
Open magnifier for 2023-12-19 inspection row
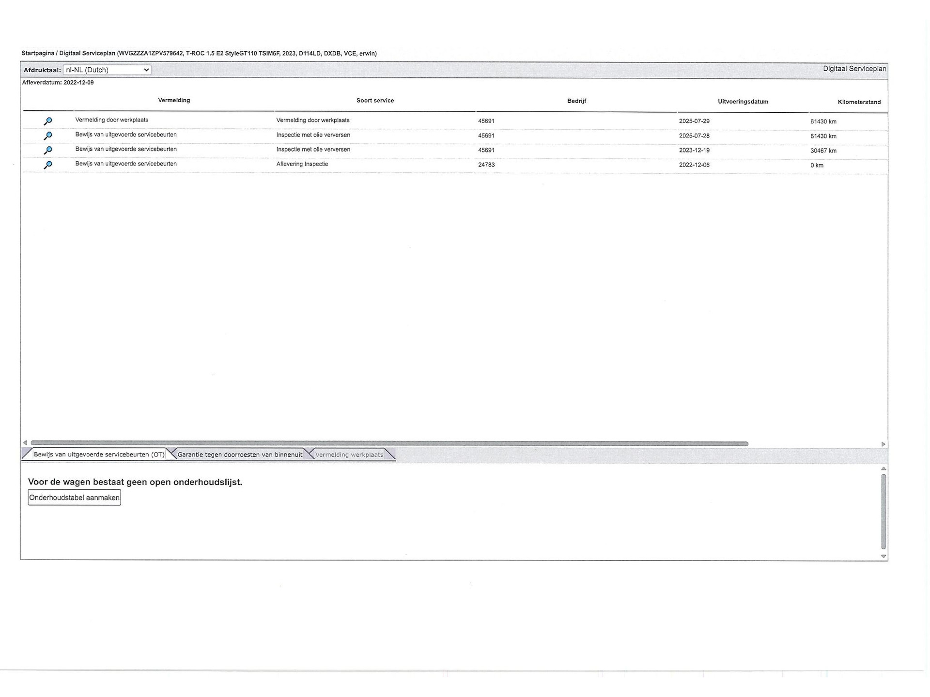point(48,150)
